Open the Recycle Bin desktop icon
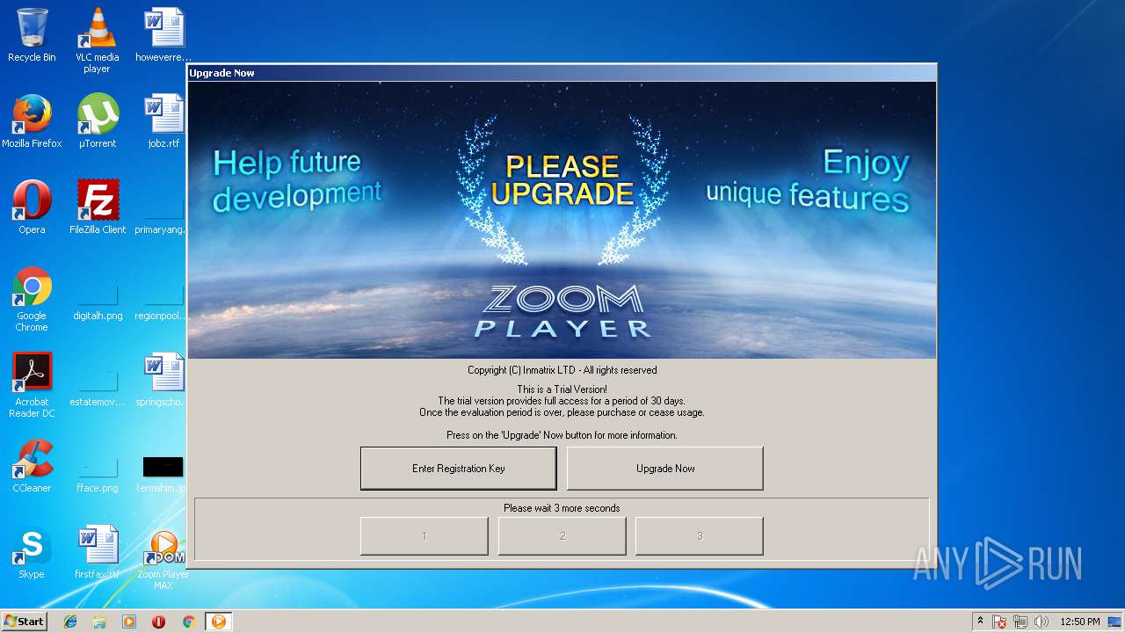Viewport: 1125px width, 633px height. pyautogui.click(x=32, y=35)
